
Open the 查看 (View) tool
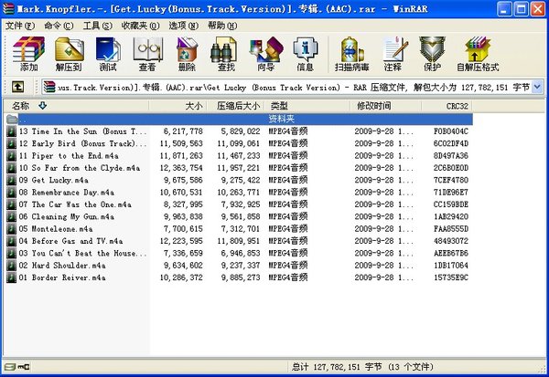coord(147,54)
